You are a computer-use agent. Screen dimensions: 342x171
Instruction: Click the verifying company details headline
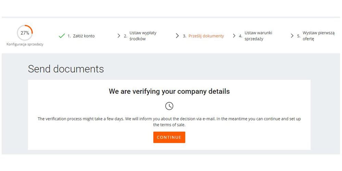click(169, 91)
